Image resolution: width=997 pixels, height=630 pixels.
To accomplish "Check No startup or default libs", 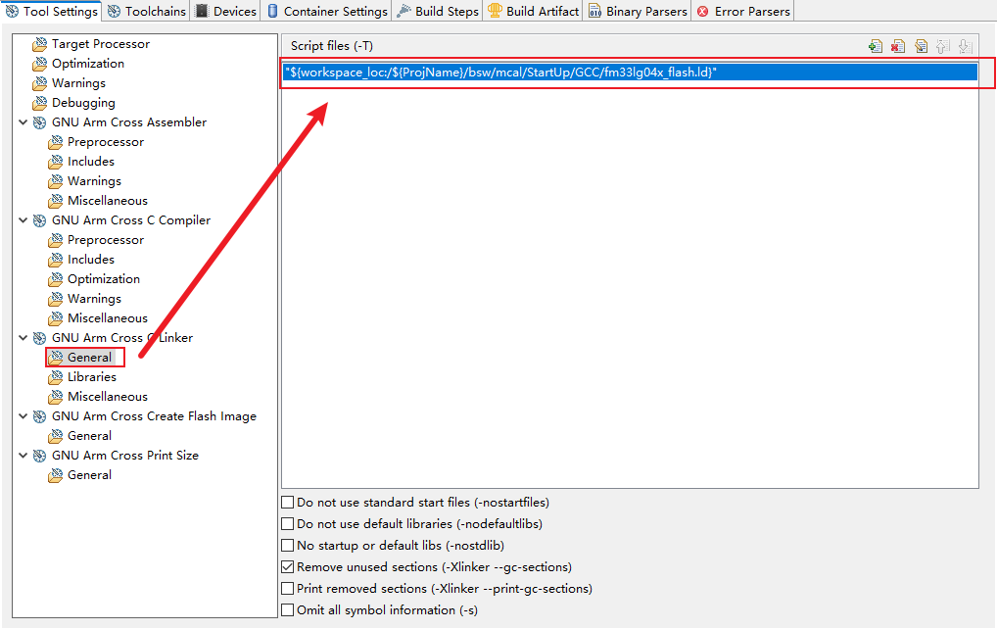I will (287, 546).
